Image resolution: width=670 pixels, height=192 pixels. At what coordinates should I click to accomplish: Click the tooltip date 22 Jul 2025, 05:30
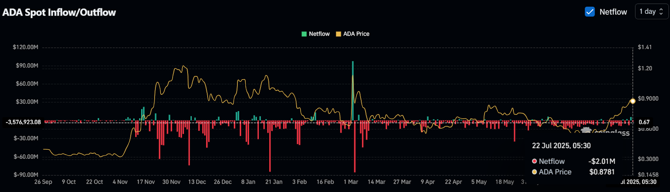pos(561,146)
